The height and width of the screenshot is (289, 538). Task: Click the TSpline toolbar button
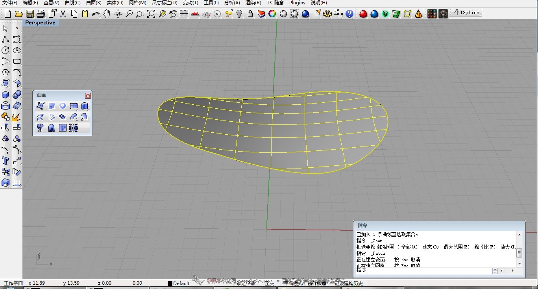click(466, 13)
